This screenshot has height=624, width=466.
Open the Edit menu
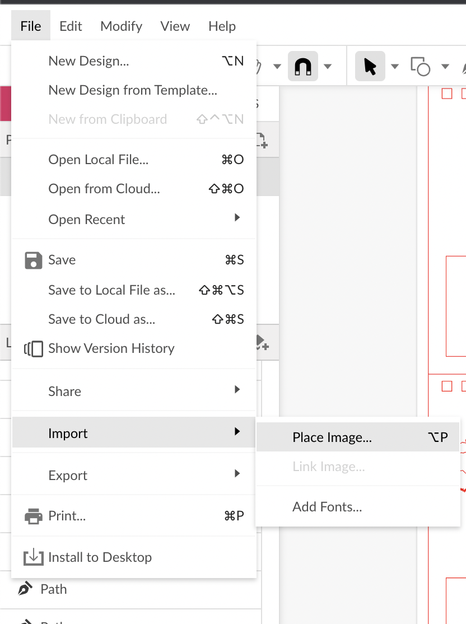(71, 26)
